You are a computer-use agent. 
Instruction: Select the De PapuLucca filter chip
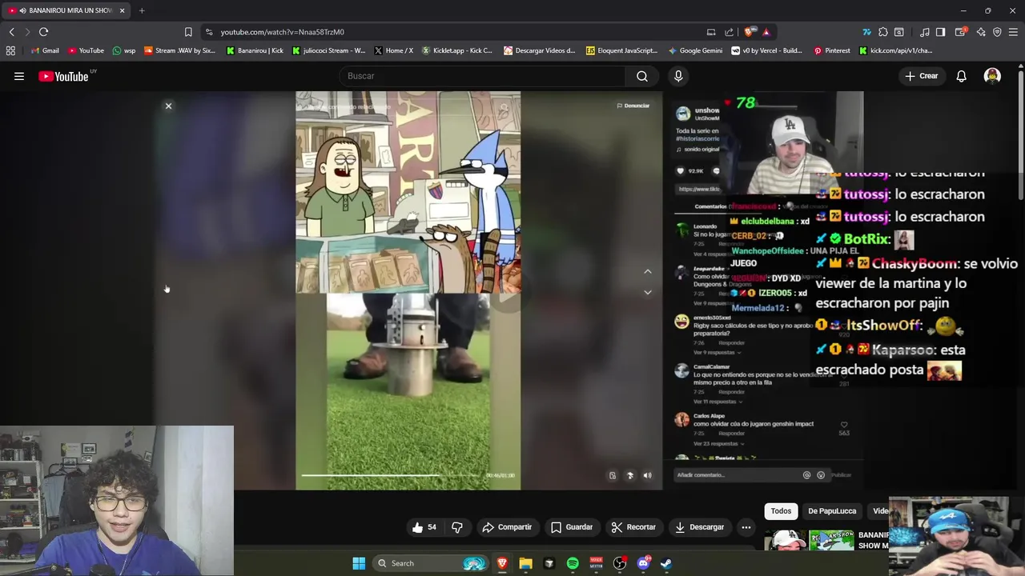832,511
